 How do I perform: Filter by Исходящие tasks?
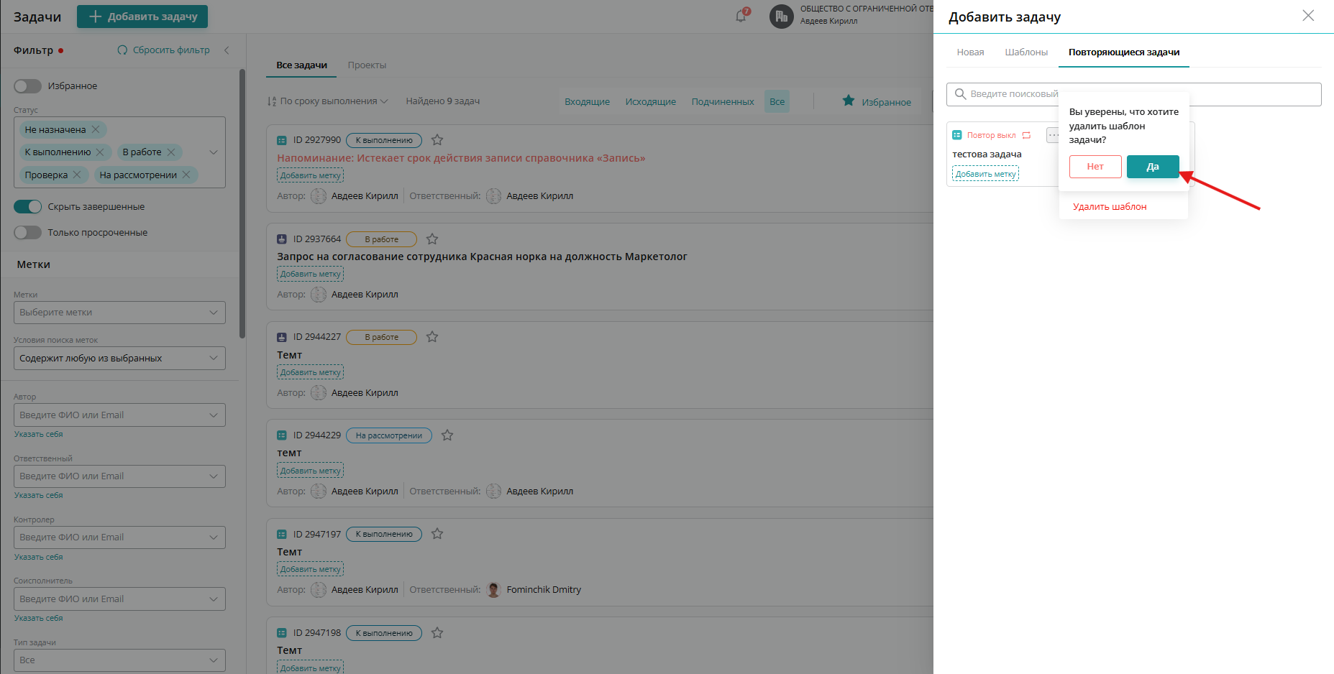tap(650, 102)
